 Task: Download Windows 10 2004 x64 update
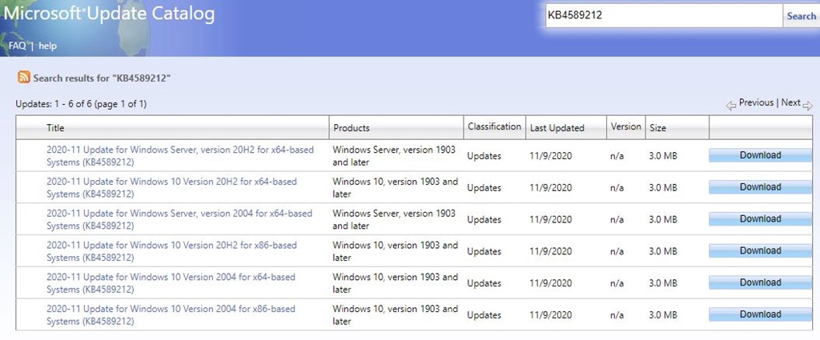(760, 282)
